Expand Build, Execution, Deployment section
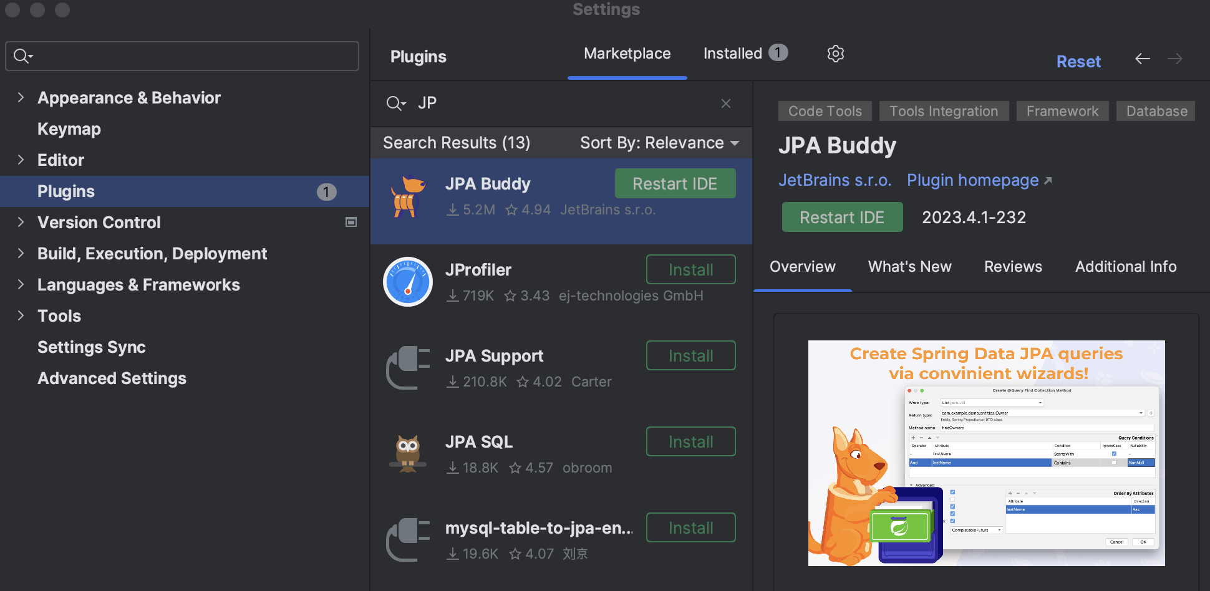The width and height of the screenshot is (1210, 591). (21, 253)
